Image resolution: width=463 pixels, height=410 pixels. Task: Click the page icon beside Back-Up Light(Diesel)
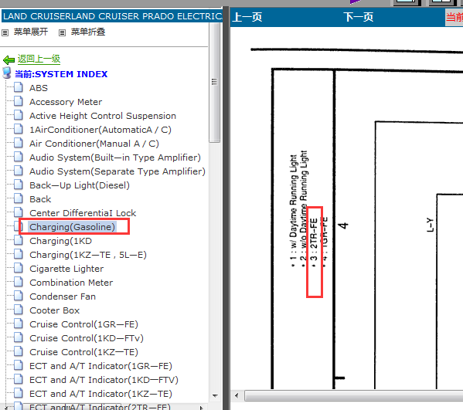[19, 185]
